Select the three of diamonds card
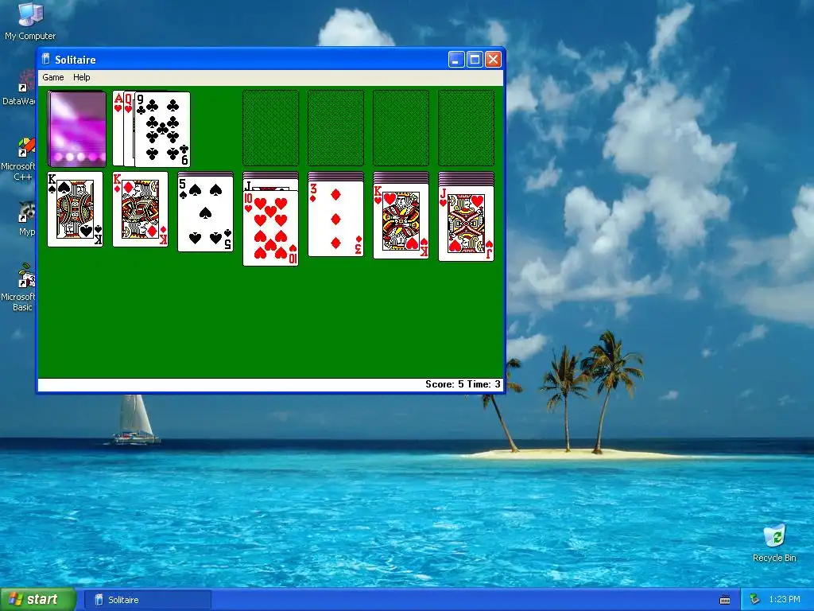The width and height of the screenshot is (814, 611). click(336, 219)
